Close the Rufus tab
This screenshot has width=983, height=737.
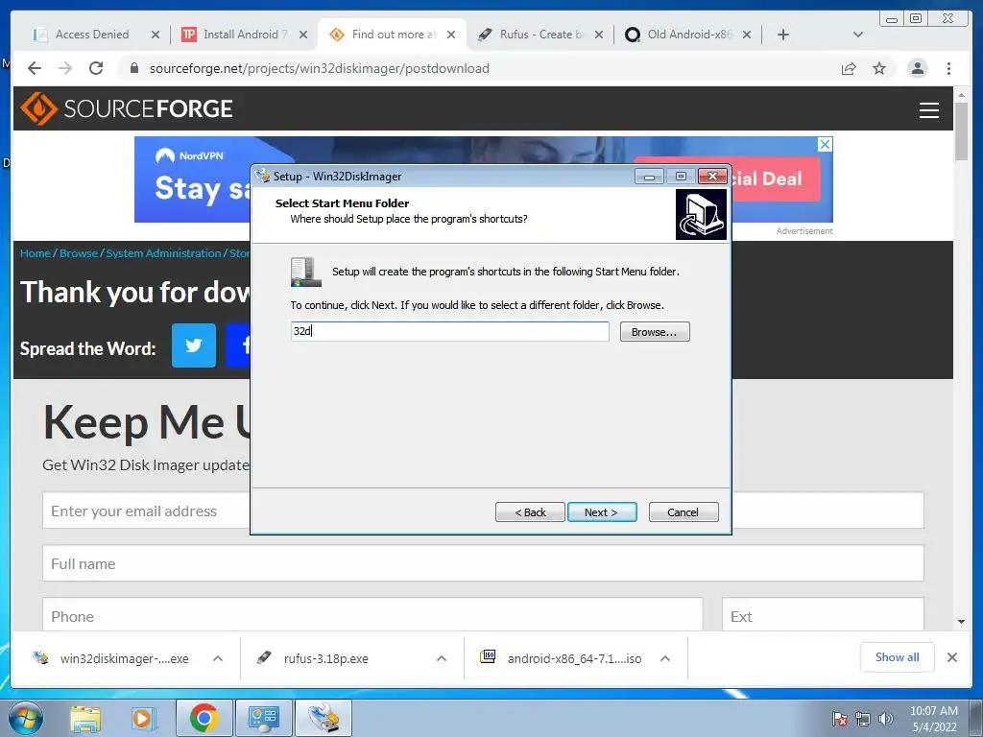pos(599,35)
